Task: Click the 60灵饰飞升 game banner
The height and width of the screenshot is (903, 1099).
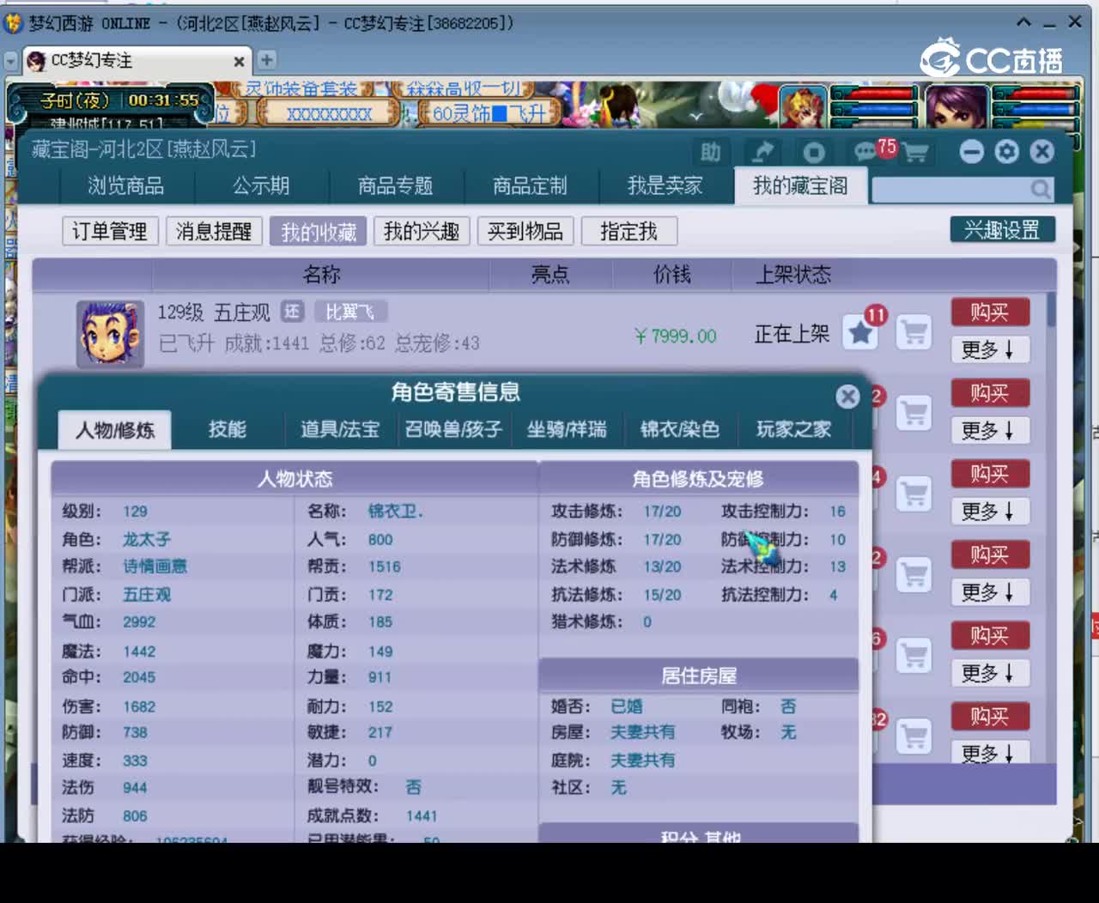Action: pyautogui.click(x=489, y=113)
